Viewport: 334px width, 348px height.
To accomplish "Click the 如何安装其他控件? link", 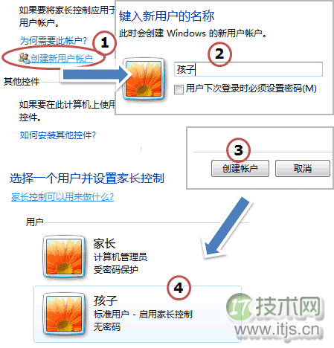I will coord(58,135).
